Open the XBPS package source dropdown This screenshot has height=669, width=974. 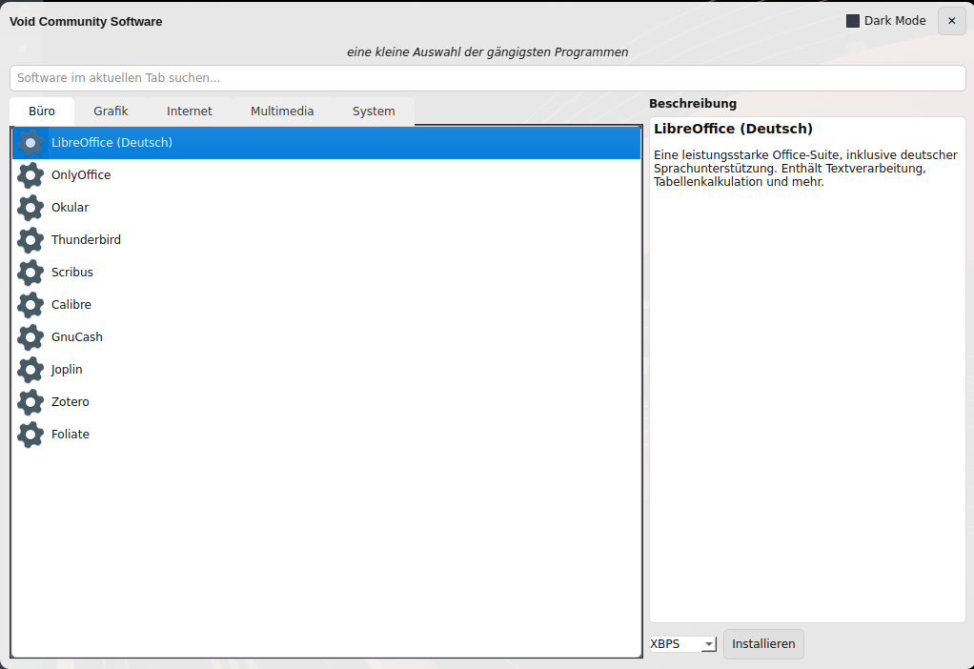click(x=682, y=644)
